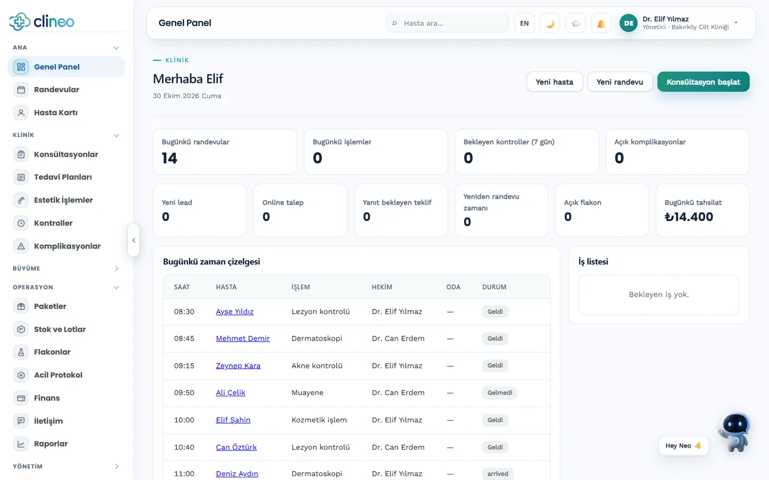Screen dimensions: 769x480
Task: Open the Hey Neo assistant robot
Action: (x=735, y=433)
